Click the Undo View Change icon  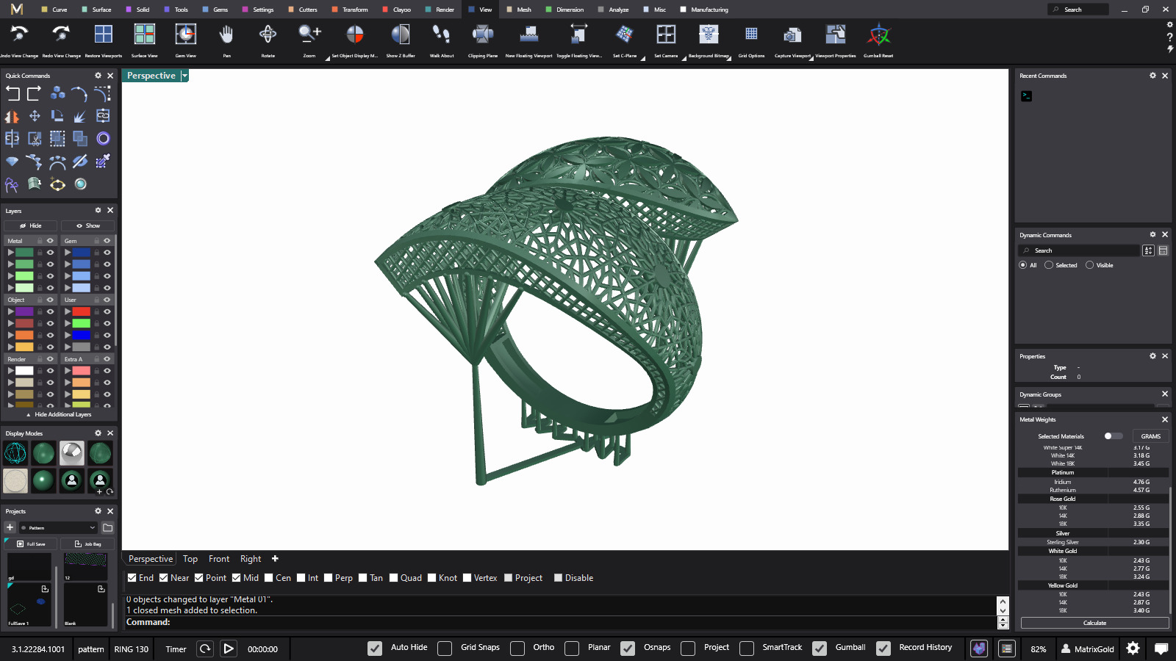[19, 35]
